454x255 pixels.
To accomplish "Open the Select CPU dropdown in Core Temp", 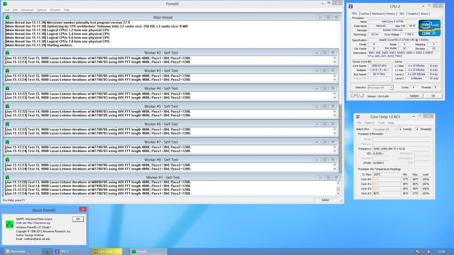I will tap(385, 129).
